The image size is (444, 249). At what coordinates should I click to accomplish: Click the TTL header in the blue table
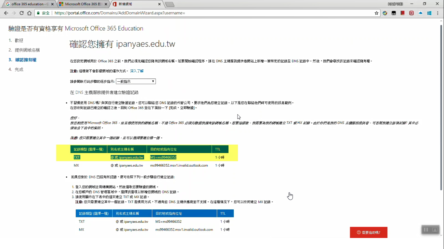click(225, 214)
